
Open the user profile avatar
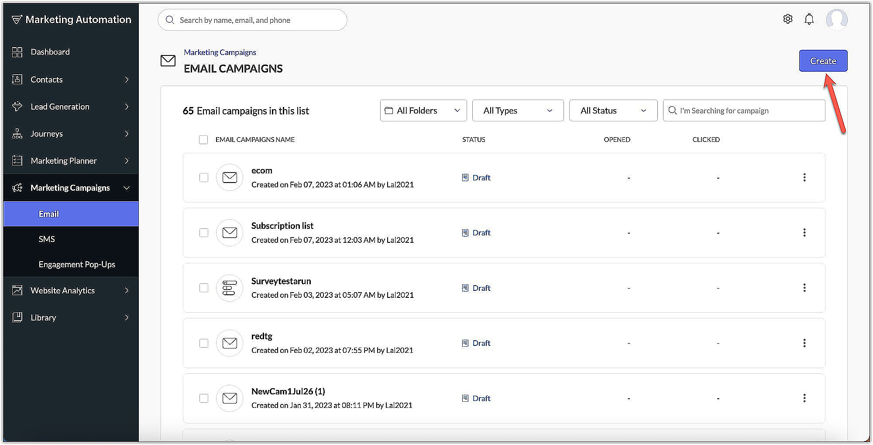836,20
